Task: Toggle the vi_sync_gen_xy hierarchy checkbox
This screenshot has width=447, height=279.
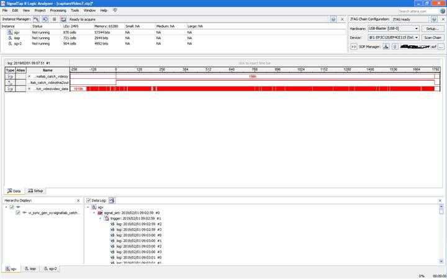Action: [18, 213]
